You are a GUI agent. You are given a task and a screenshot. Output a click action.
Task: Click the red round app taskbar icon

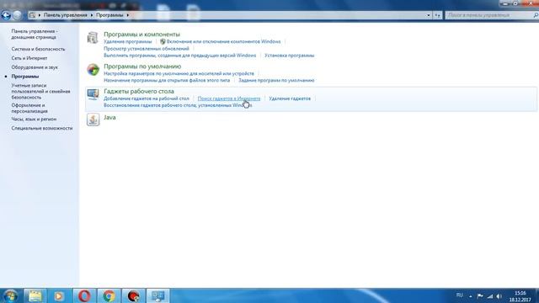point(134,295)
